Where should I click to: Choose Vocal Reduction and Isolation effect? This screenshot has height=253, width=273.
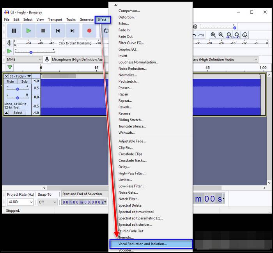pos(151,244)
